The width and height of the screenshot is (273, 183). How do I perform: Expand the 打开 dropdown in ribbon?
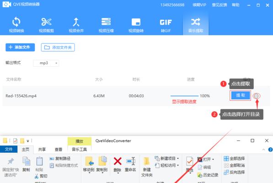(x=213, y=159)
